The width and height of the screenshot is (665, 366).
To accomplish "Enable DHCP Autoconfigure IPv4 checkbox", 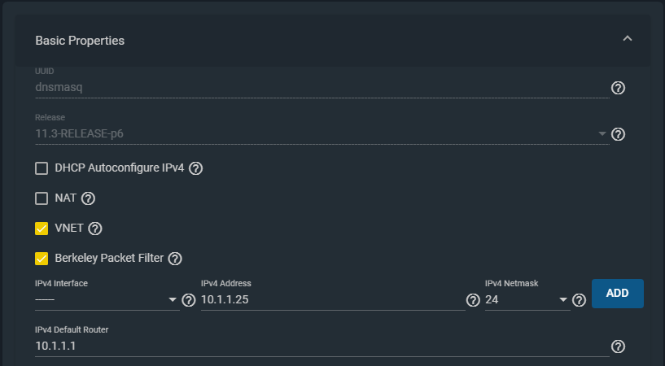I will click(42, 169).
